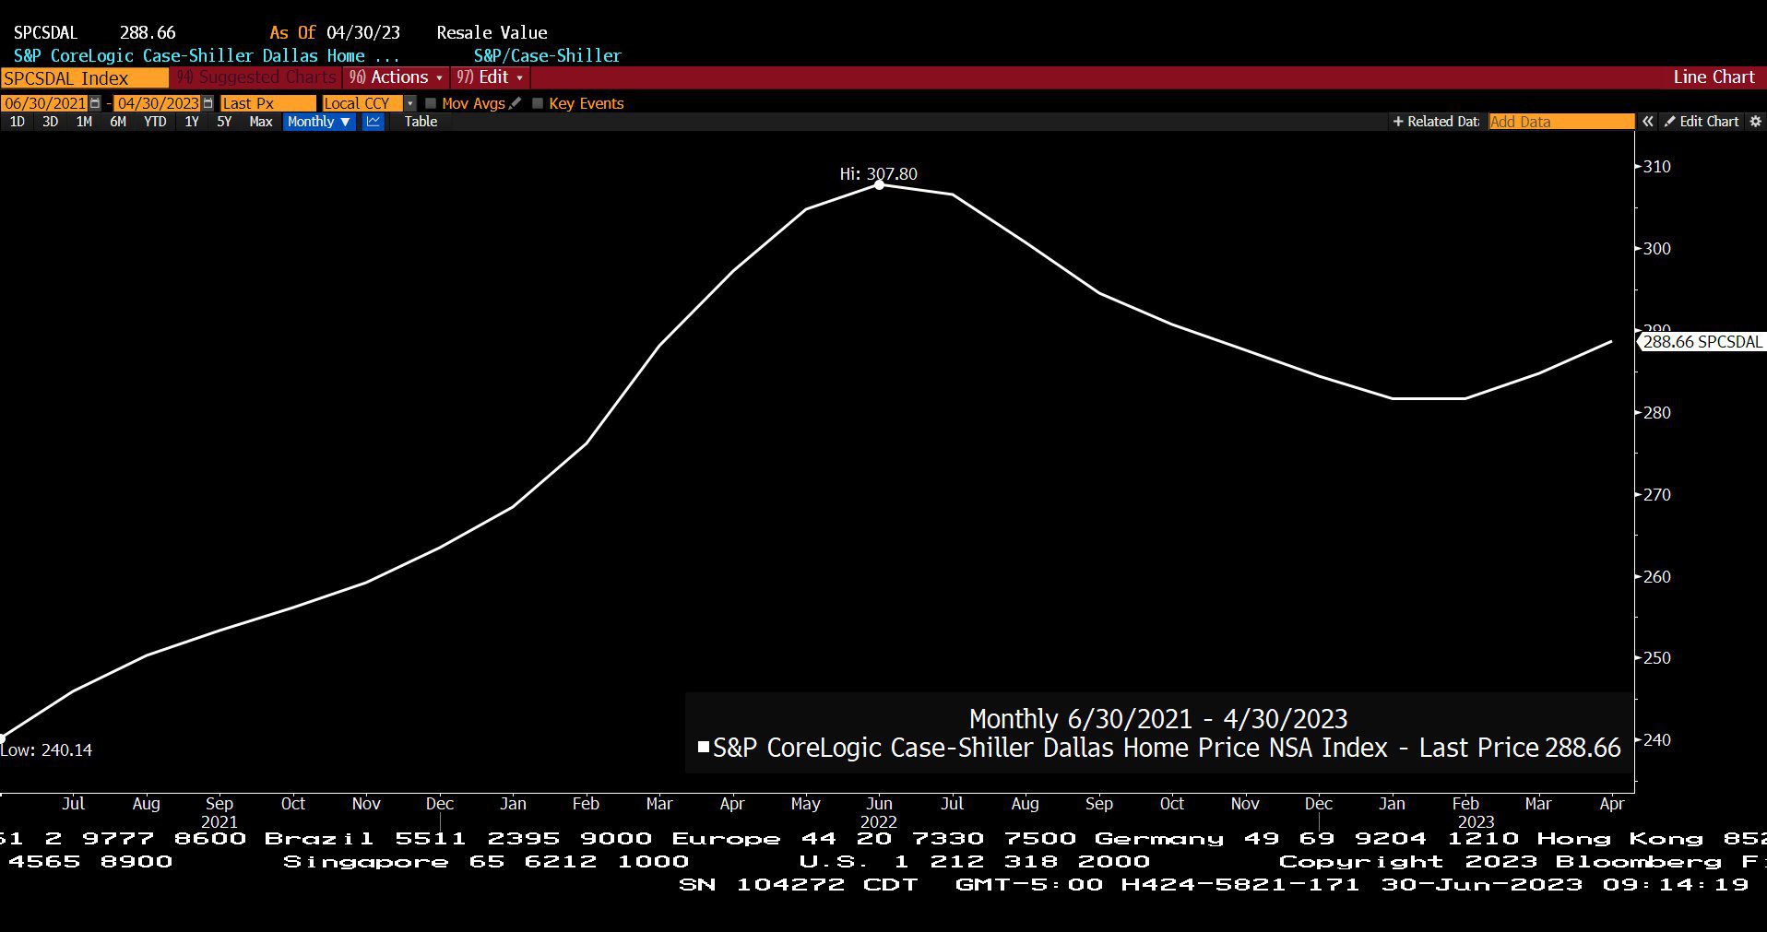1767x932 pixels.
Task: Open the Monthly periodicity dropdown
Action: coord(319,122)
